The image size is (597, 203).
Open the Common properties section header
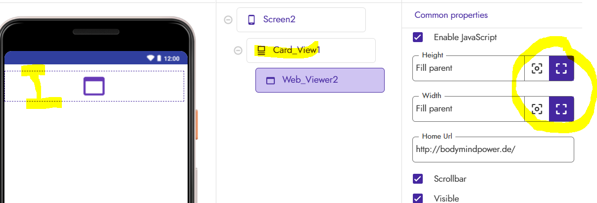tap(451, 15)
